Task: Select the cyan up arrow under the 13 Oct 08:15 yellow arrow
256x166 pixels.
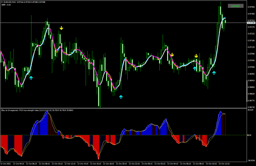Action: pos(195,68)
